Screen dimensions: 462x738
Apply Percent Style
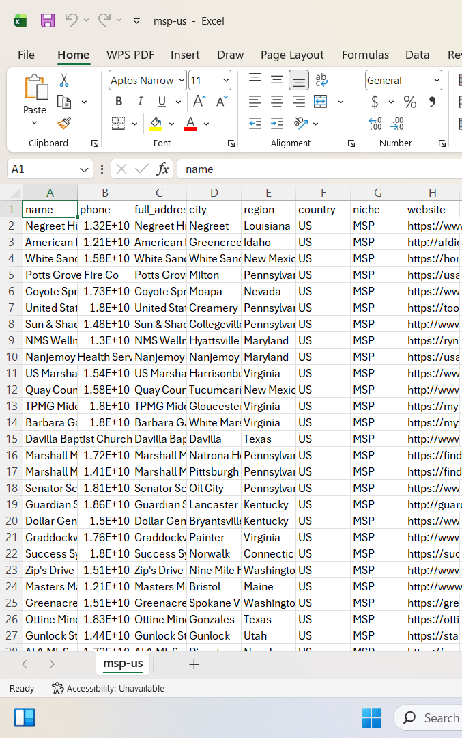[410, 102]
